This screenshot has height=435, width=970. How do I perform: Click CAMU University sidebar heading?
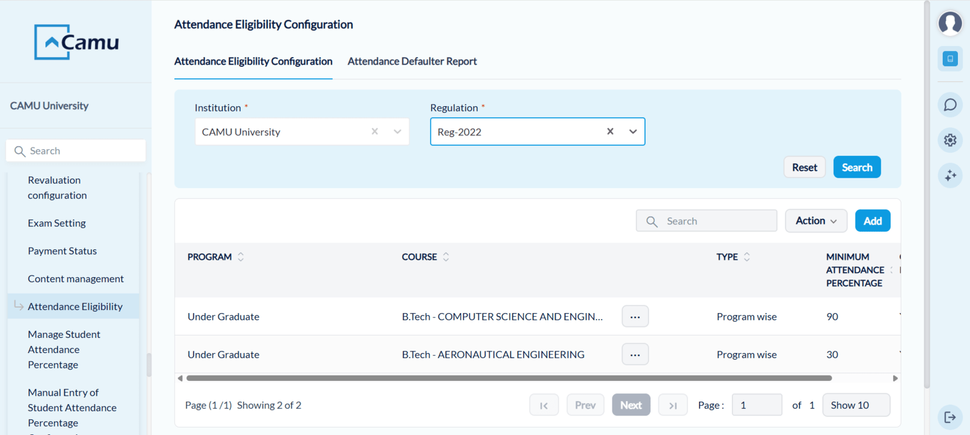pyautogui.click(x=49, y=106)
